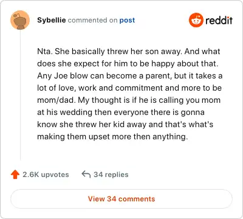Screen dimensions: 243x219
Task: Click the "commented on" text
Action: [x=92, y=20]
